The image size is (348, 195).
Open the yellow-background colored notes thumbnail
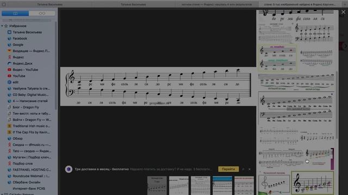tap(277, 58)
